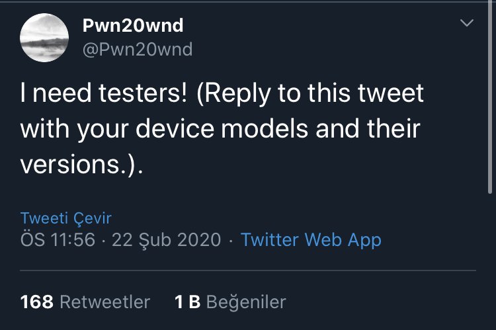Click the 168 retweet count number
This screenshot has height=330, width=496.
37,302
